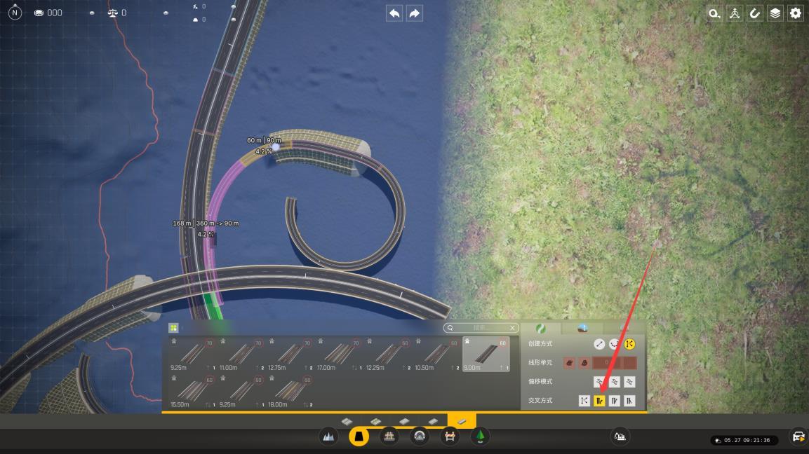The image size is (809, 454).
Task: Clear the road search with X
Action: (512, 328)
